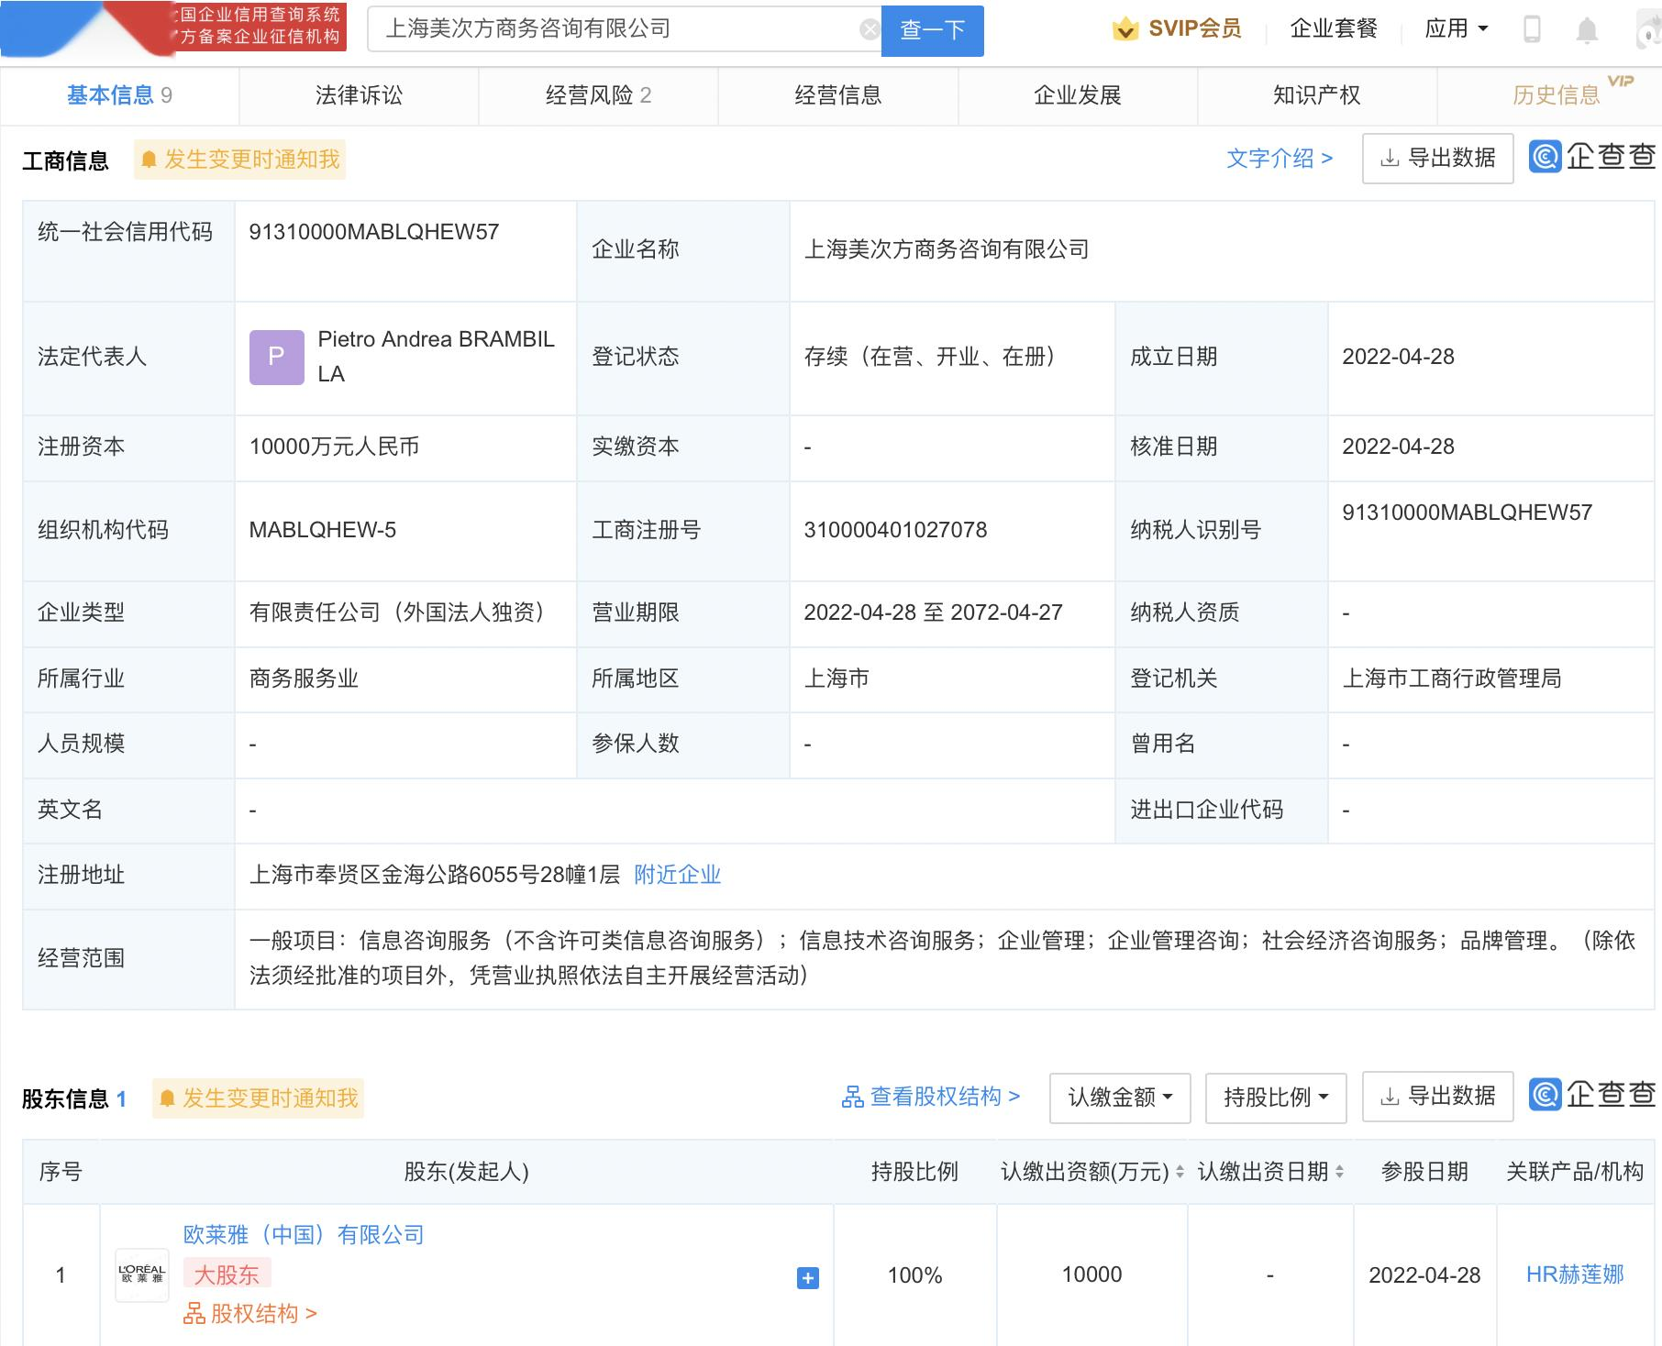Click the mobile phone icon in the header

click(1530, 28)
